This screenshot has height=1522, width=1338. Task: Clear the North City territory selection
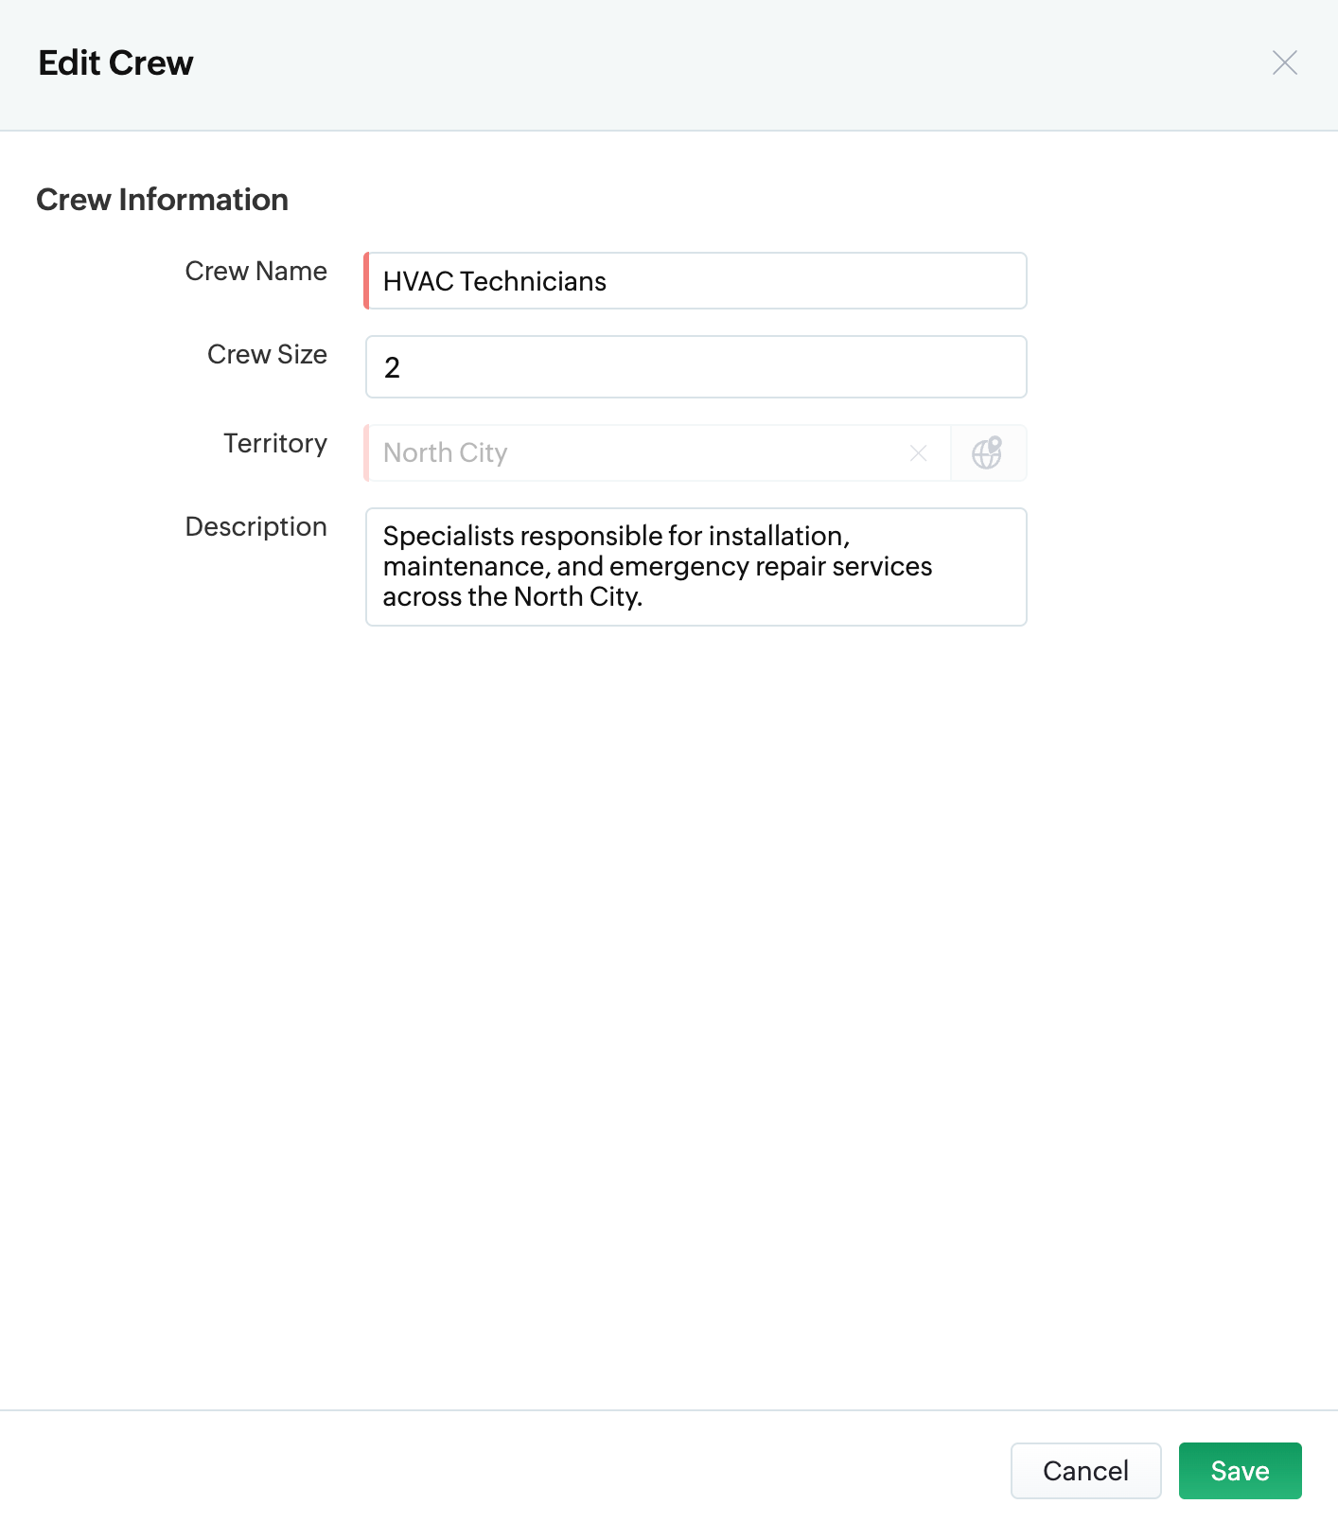[x=918, y=453]
